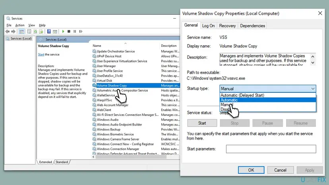Image resolution: width=329 pixels, height=185 pixels.
Task: Switch to Standard view tab
Action: tap(62, 162)
